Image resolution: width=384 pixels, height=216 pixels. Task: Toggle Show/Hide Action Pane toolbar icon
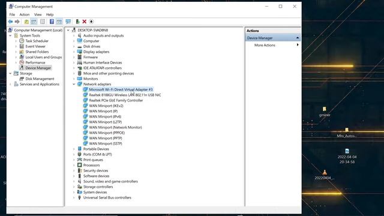click(x=59, y=22)
